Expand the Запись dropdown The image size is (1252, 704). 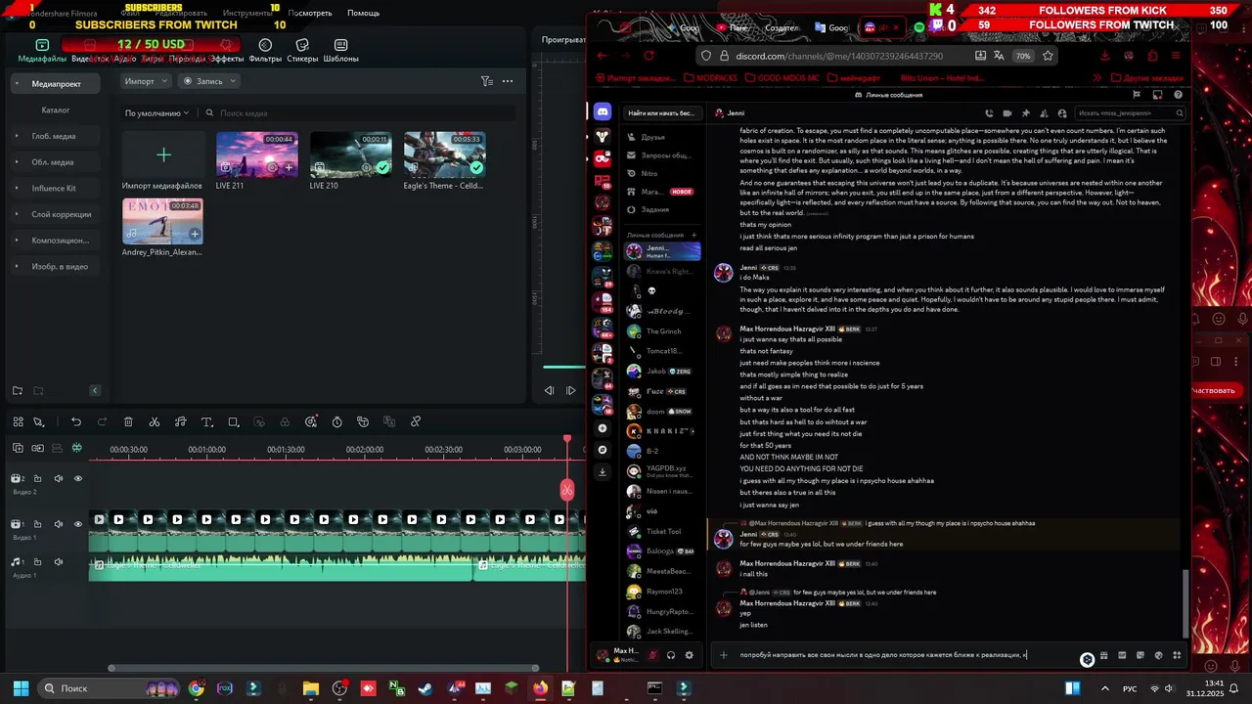click(209, 81)
